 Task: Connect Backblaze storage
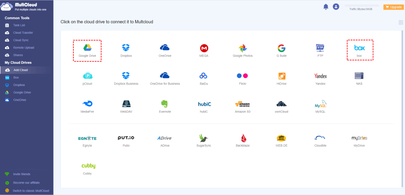[242, 141]
